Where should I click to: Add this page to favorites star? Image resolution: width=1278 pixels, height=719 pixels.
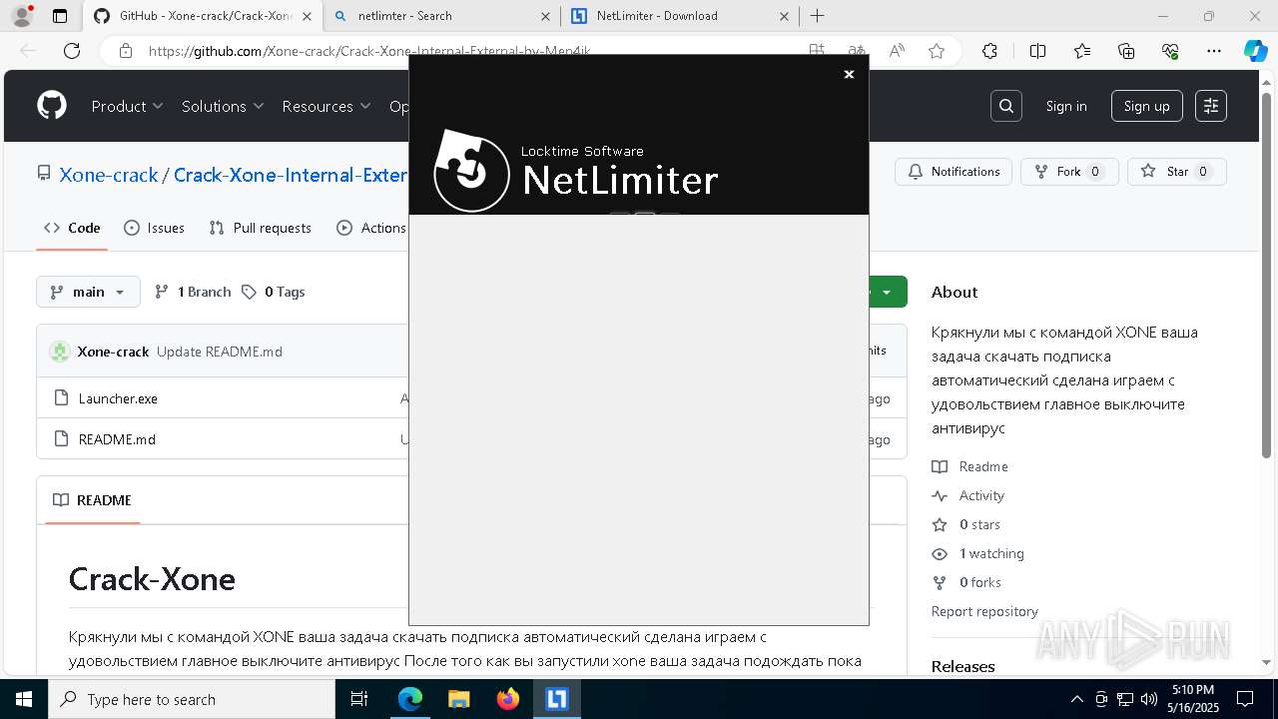pos(936,51)
